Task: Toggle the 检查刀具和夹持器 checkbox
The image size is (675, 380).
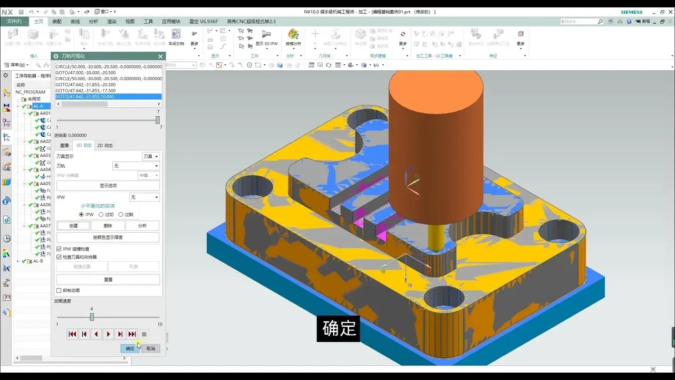Action: point(59,257)
